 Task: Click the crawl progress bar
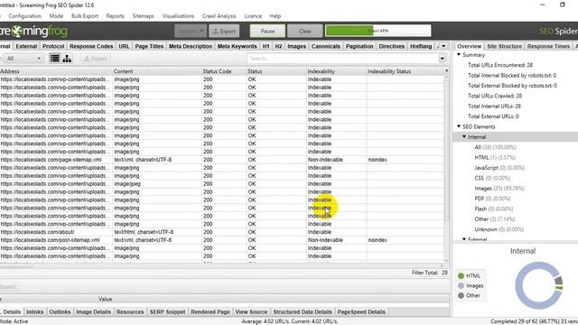(378, 31)
